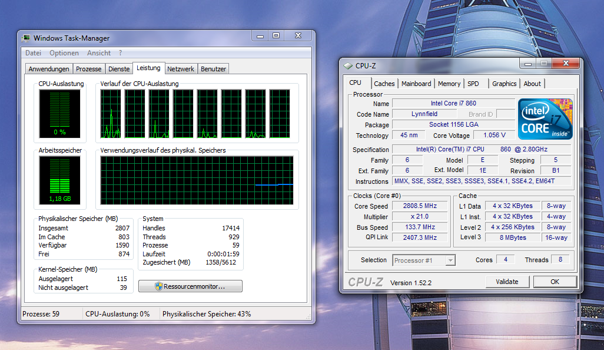The width and height of the screenshot is (604, 350).
Task: Switch to the Prozesse tab
Action: (88, 69)
